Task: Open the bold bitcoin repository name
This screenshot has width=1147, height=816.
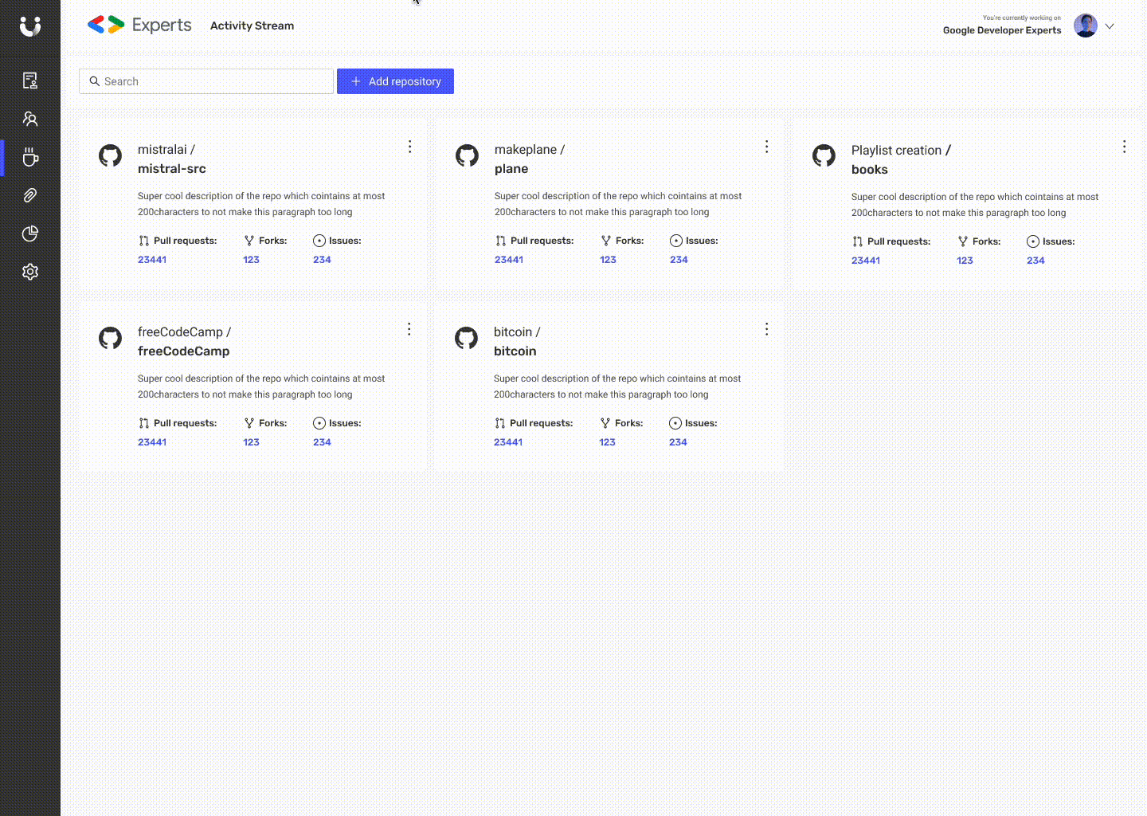Action: pyautogui.click(x=515, y=351)
